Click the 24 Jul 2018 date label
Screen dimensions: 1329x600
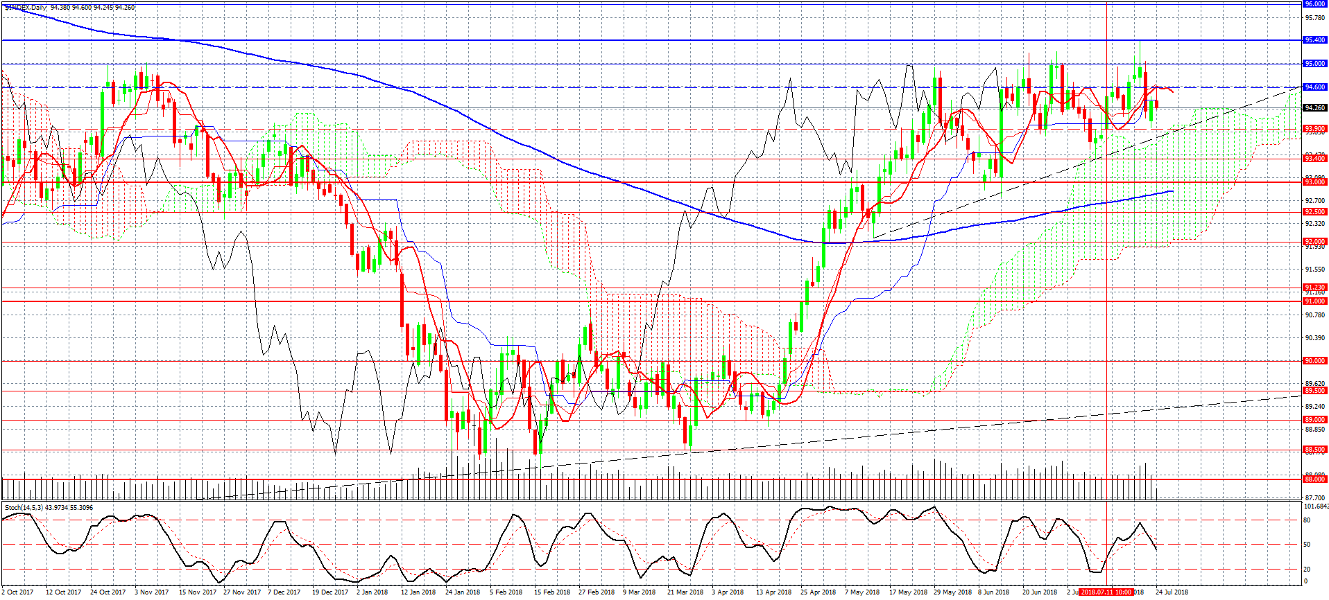coord(1172,592)
